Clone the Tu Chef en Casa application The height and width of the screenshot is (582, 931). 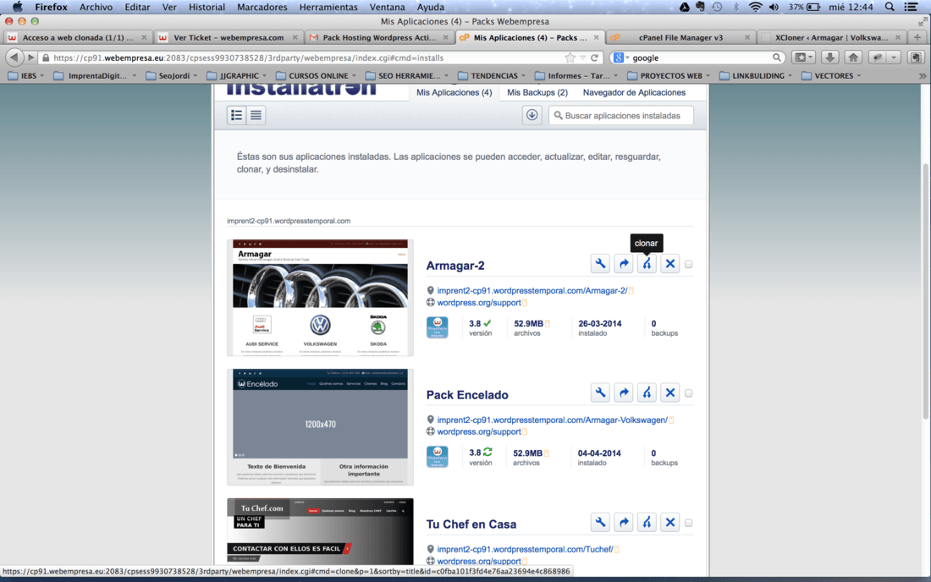tap(647, 523)
